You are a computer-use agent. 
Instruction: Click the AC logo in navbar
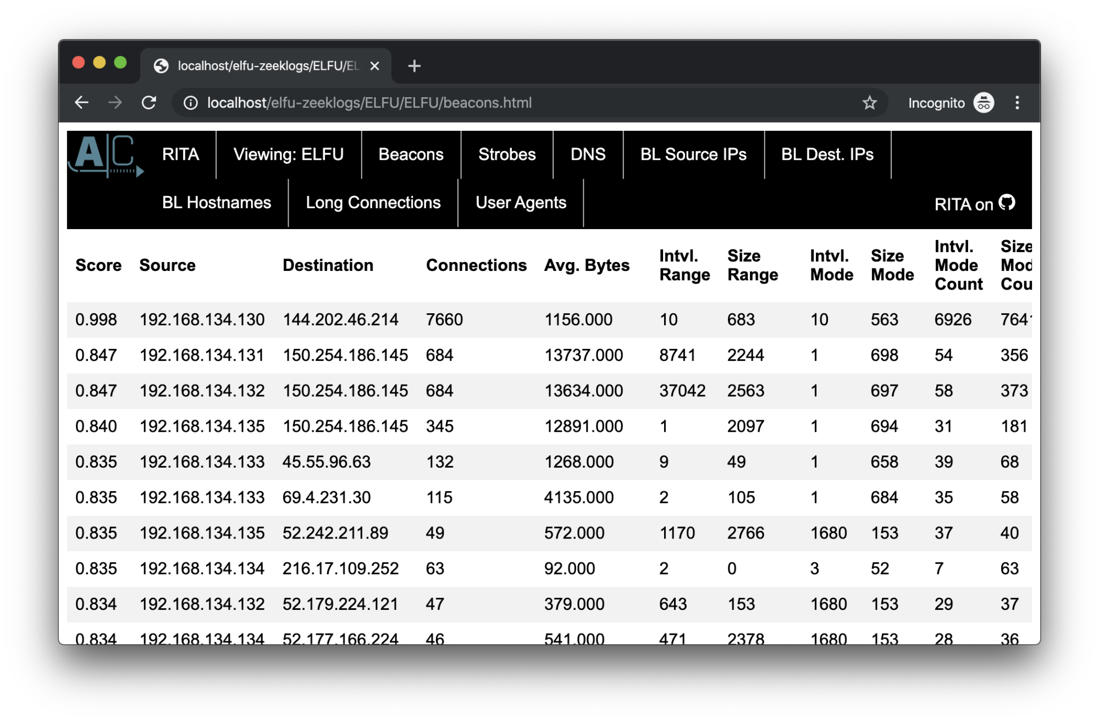pyautogui.click(x=106, y=155)
